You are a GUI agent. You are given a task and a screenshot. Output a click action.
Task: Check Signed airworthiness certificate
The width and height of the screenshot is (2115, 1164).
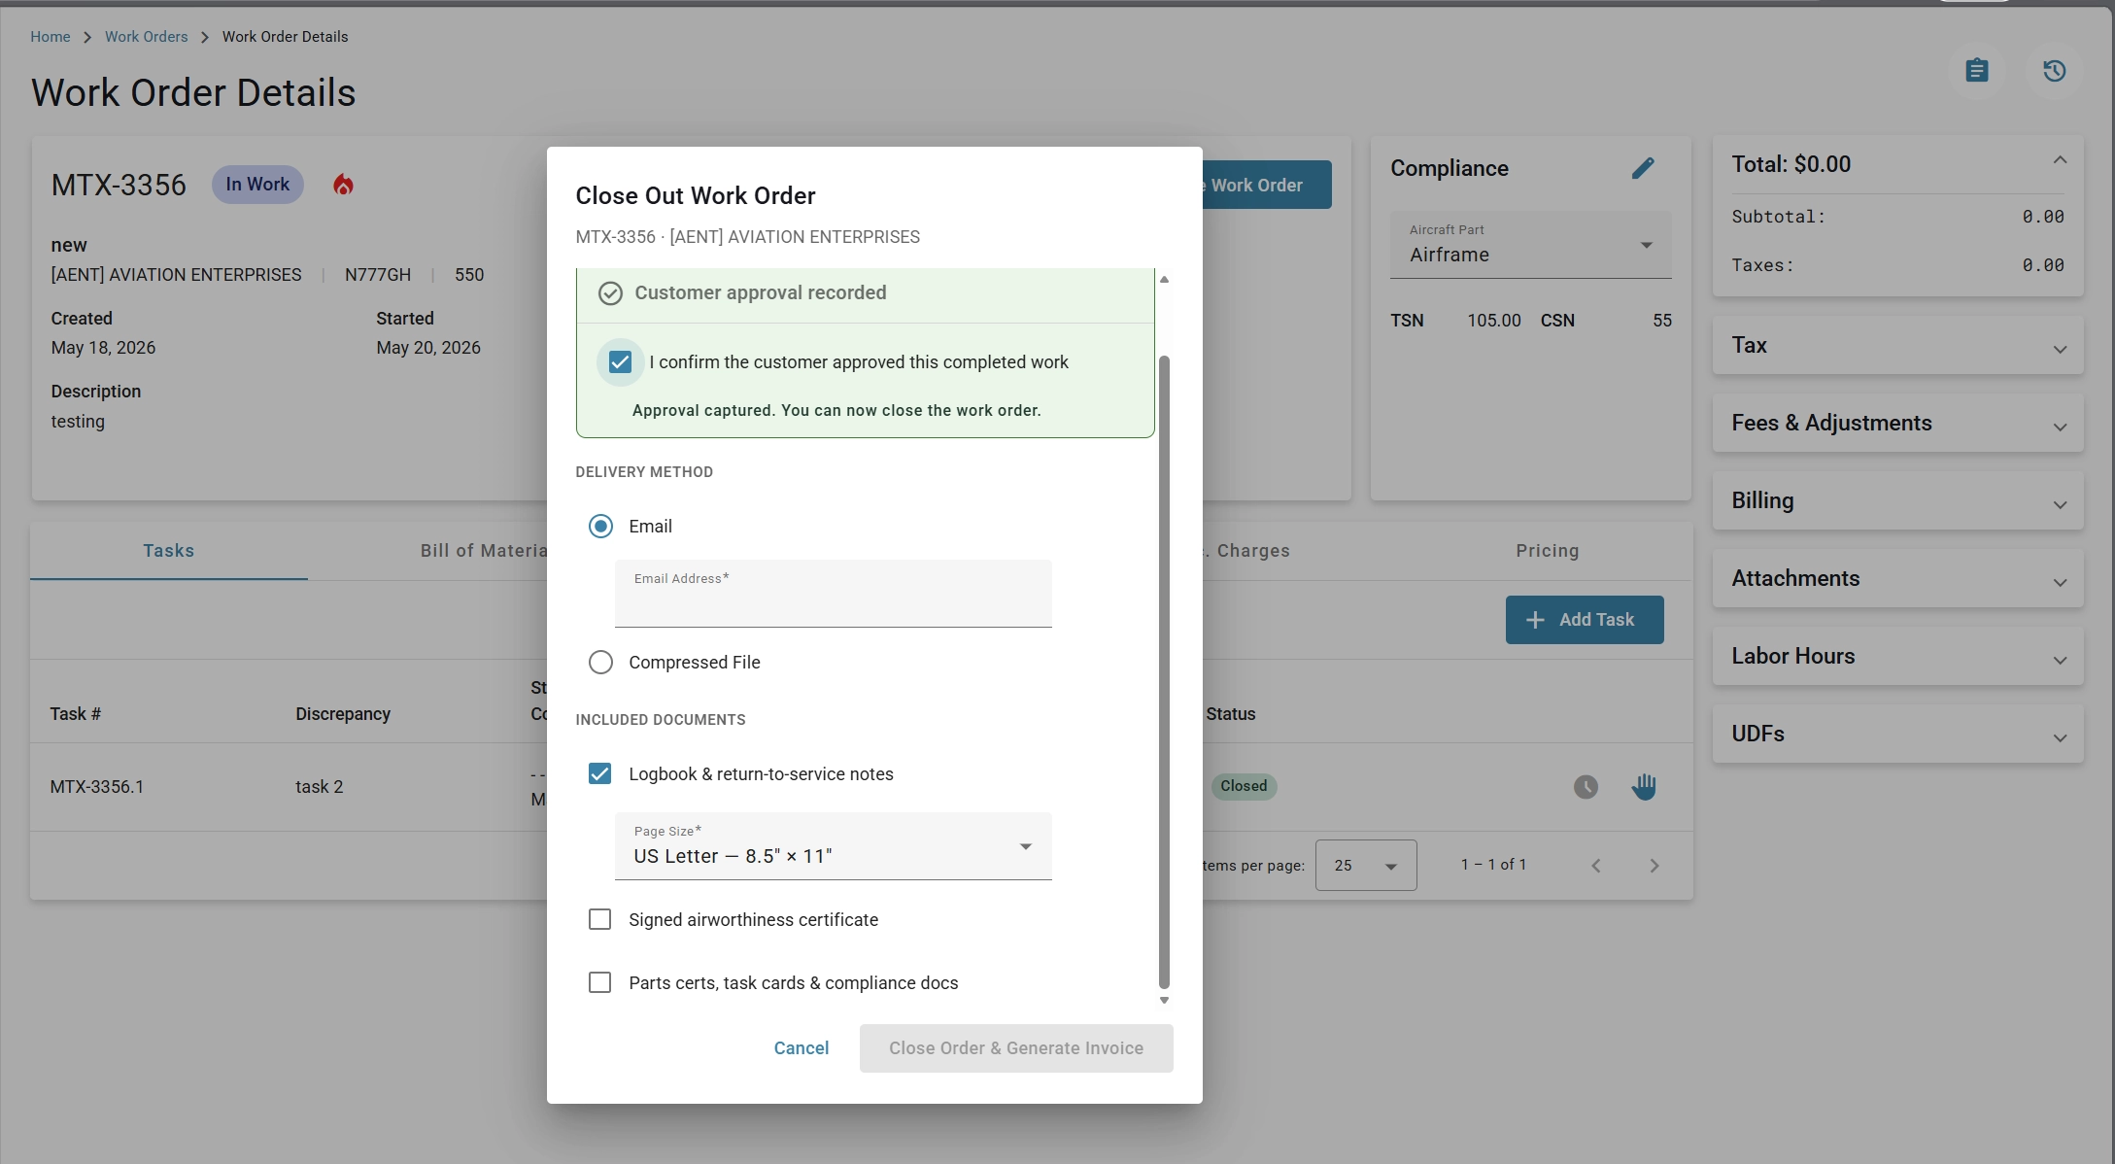tap(599, 920)
